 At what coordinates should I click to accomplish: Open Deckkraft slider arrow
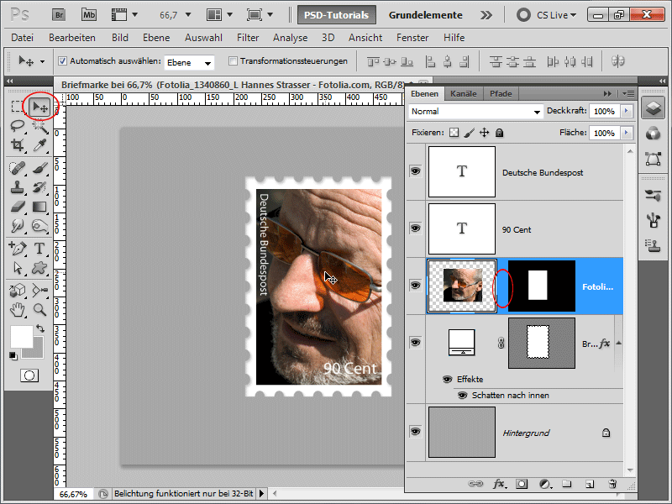[x=627, y=111]
